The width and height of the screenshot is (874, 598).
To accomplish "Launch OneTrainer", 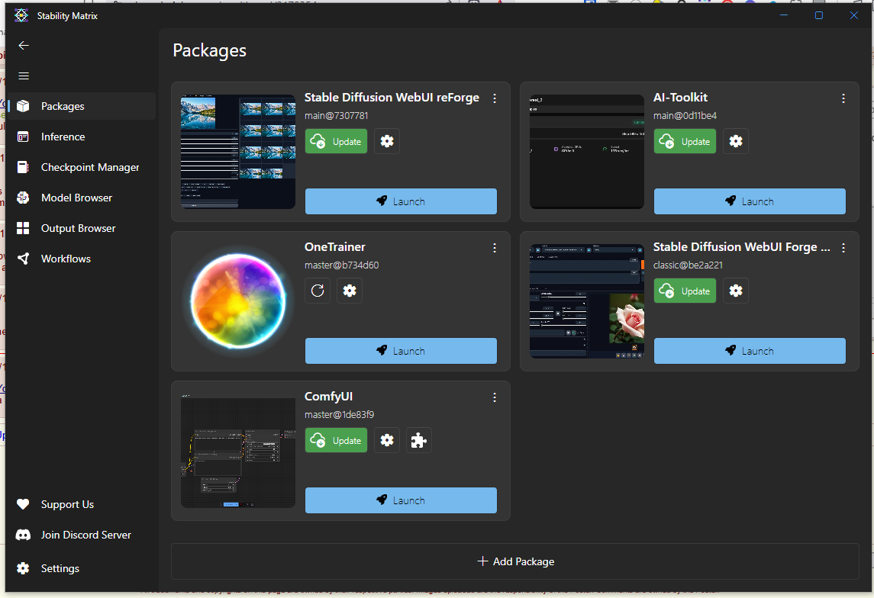I will [401, 351].
